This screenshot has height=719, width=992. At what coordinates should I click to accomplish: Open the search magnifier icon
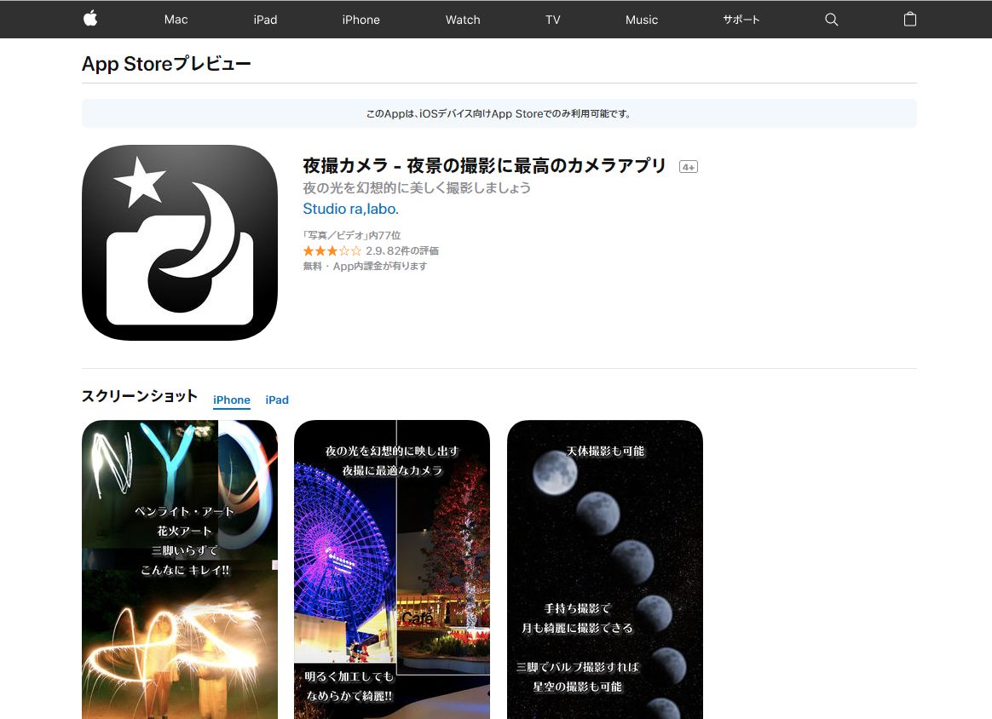point(832,20)
